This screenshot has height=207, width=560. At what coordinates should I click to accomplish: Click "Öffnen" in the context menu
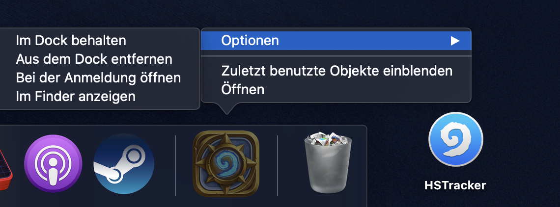pyautogui.click(x=243, y=90)
